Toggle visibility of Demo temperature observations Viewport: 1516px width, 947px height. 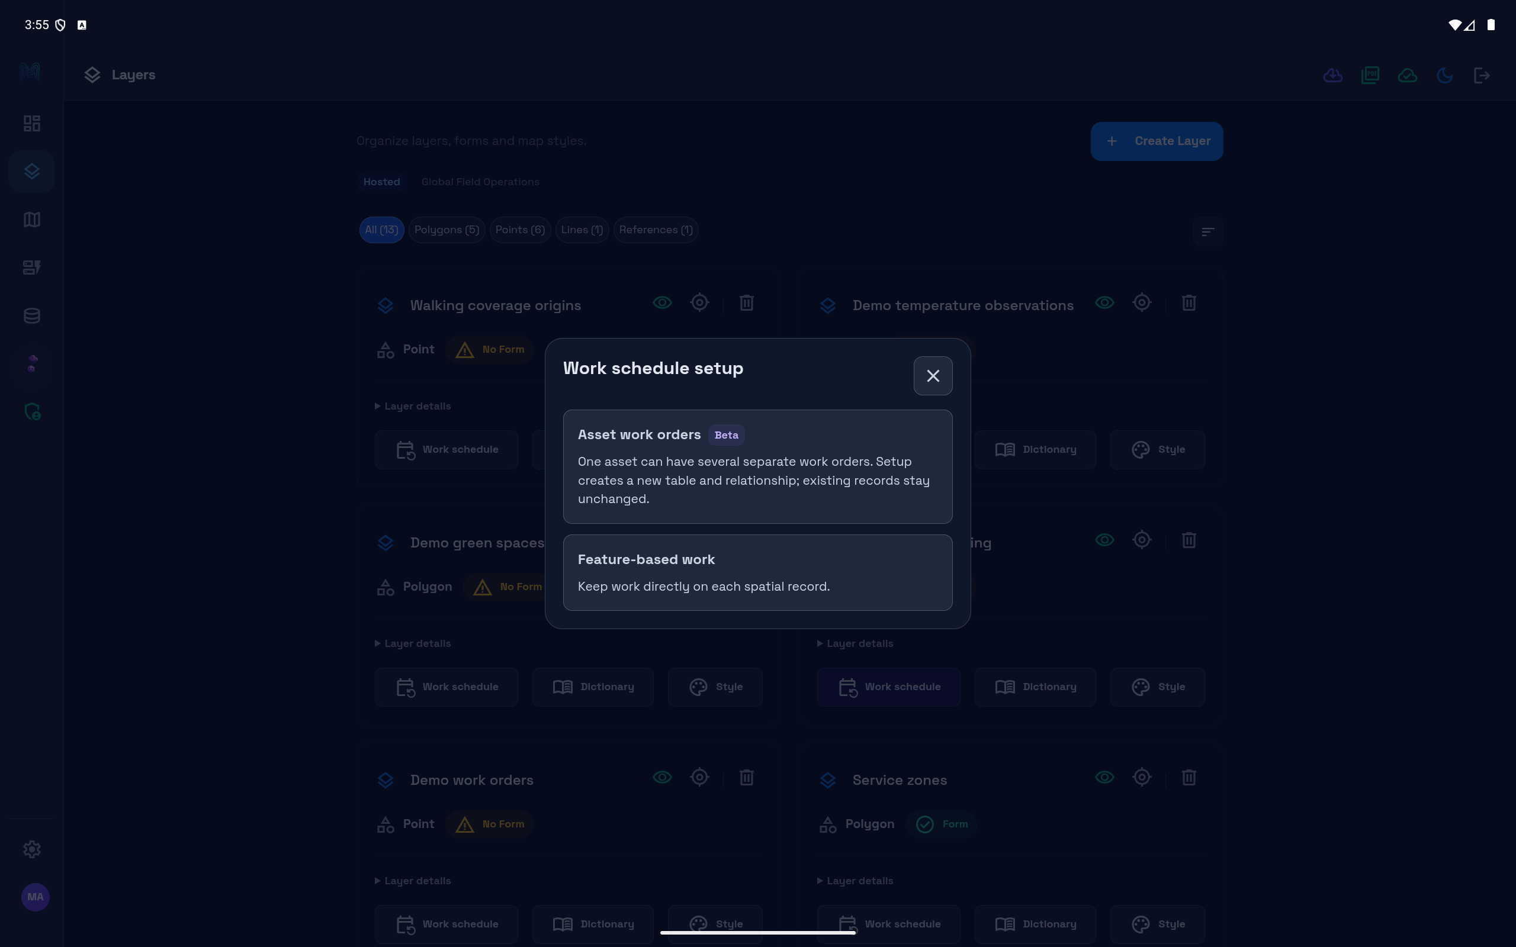tap(1104, 303)
